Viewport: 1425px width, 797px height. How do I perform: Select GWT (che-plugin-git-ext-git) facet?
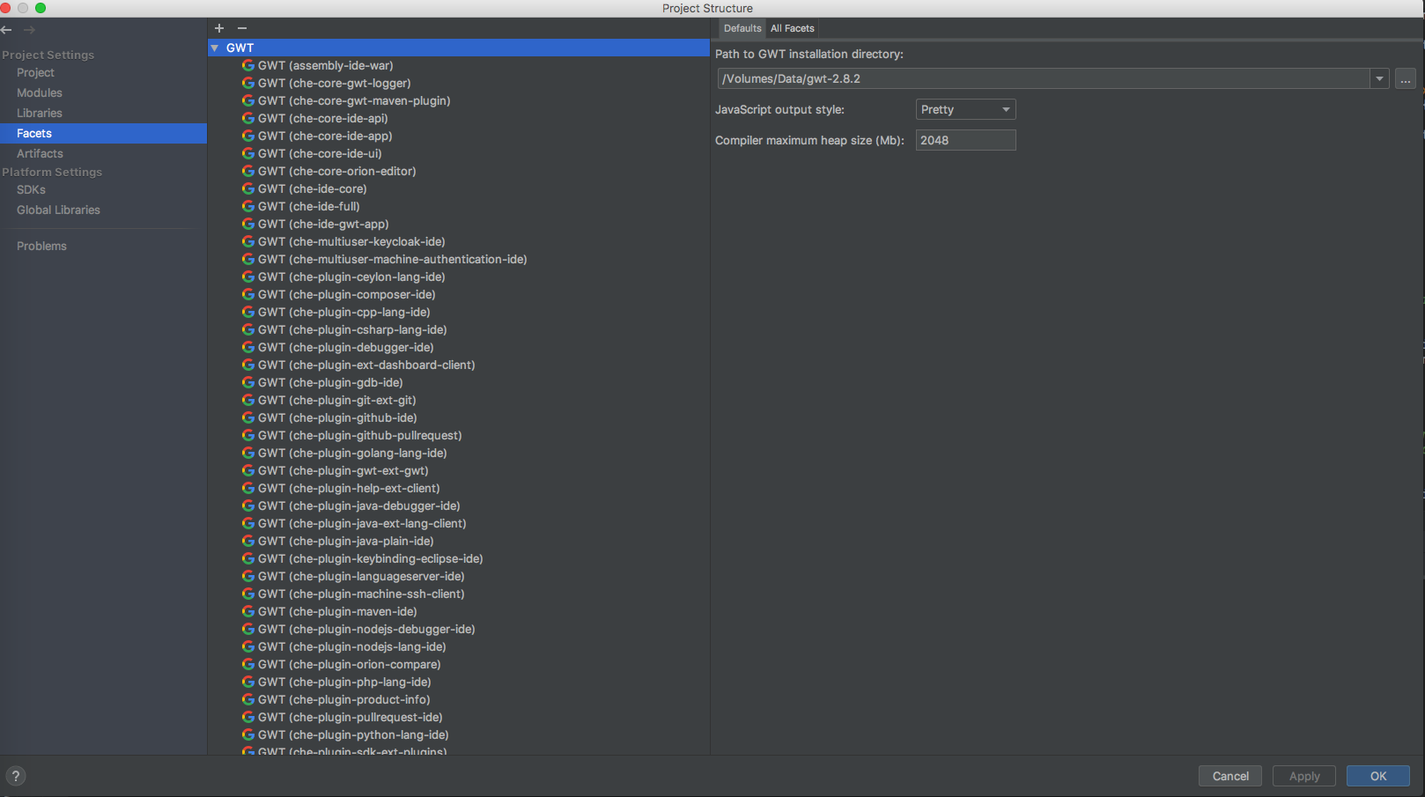337,400
